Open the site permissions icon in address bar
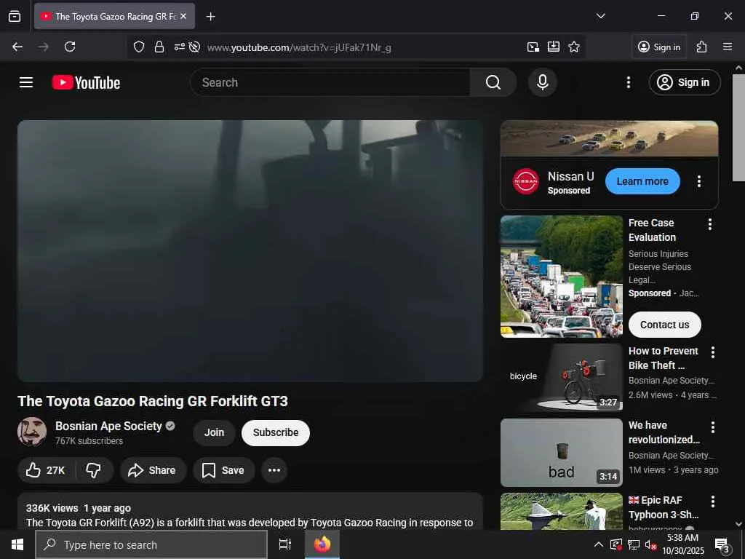The height and width of the screenshot is (559, 745). point(179,47)
